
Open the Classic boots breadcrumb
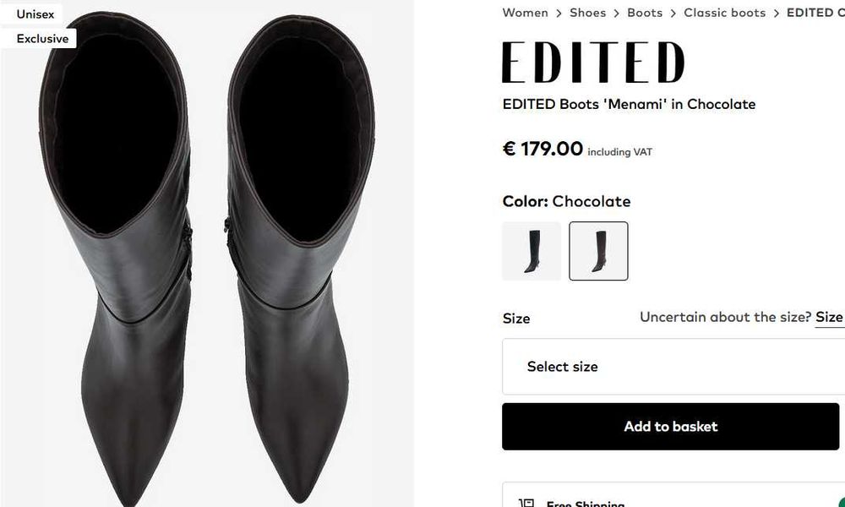(x=724, y=13)
